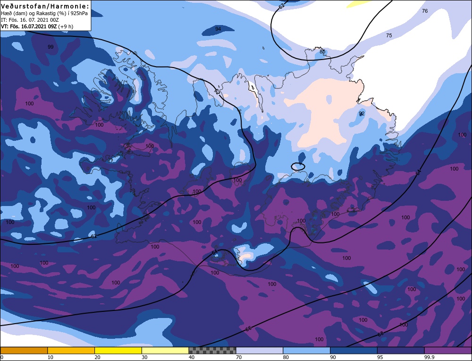
Task: Click the 'Veðurstofan/Harmonie:' title text
Action: 45,6
